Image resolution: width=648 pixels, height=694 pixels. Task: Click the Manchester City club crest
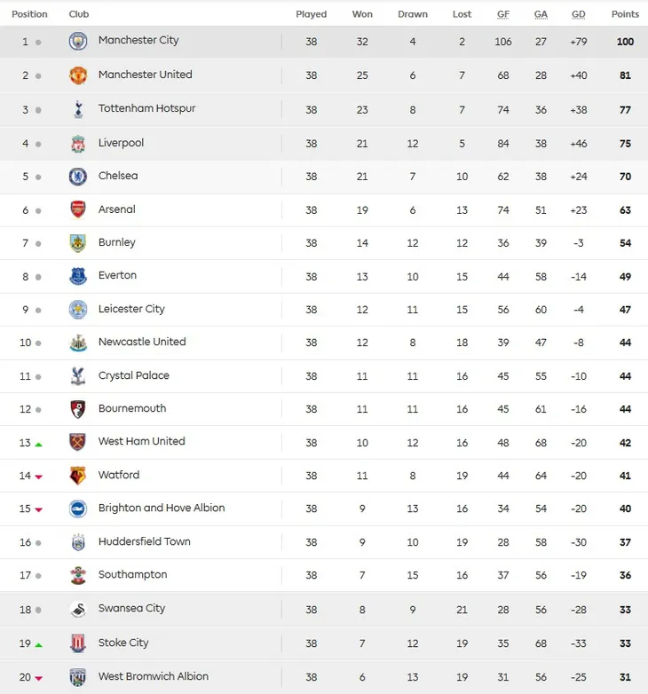point(78,41)
